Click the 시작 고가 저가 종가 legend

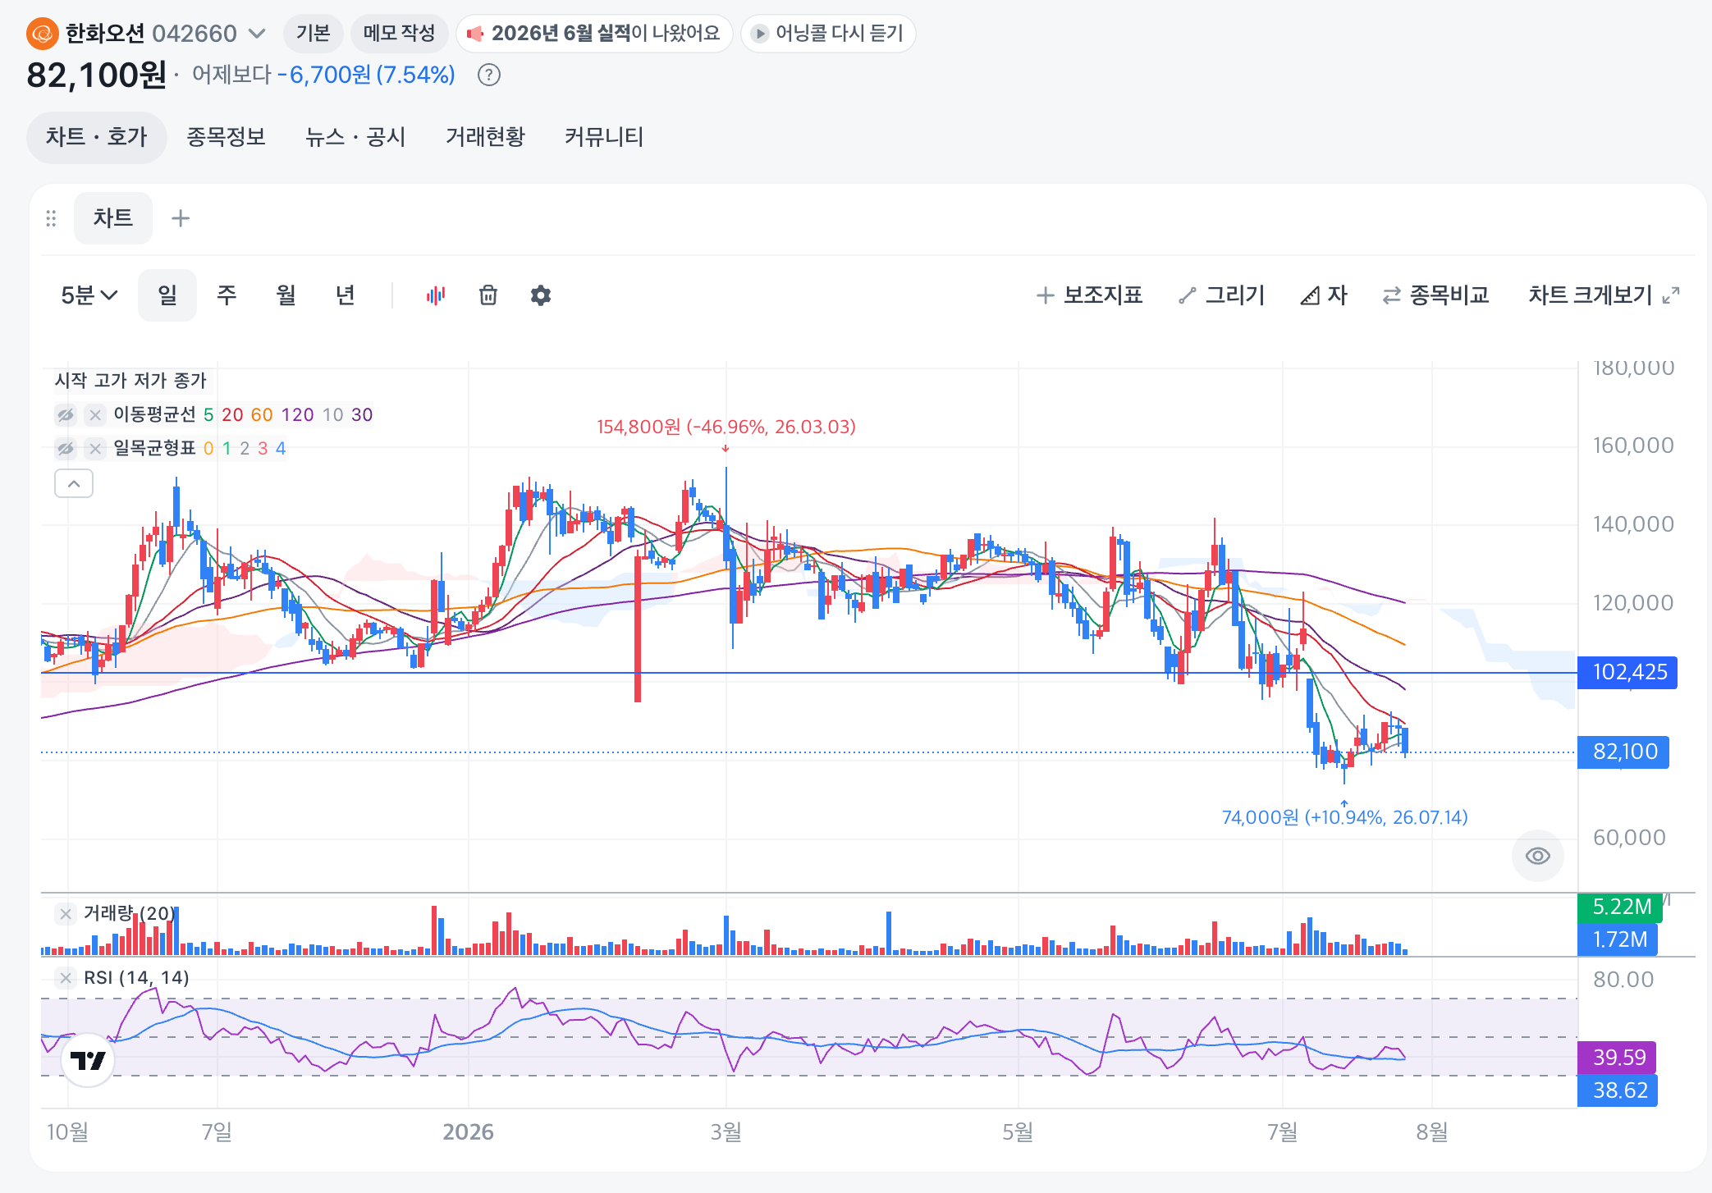[x=130, y=381]
